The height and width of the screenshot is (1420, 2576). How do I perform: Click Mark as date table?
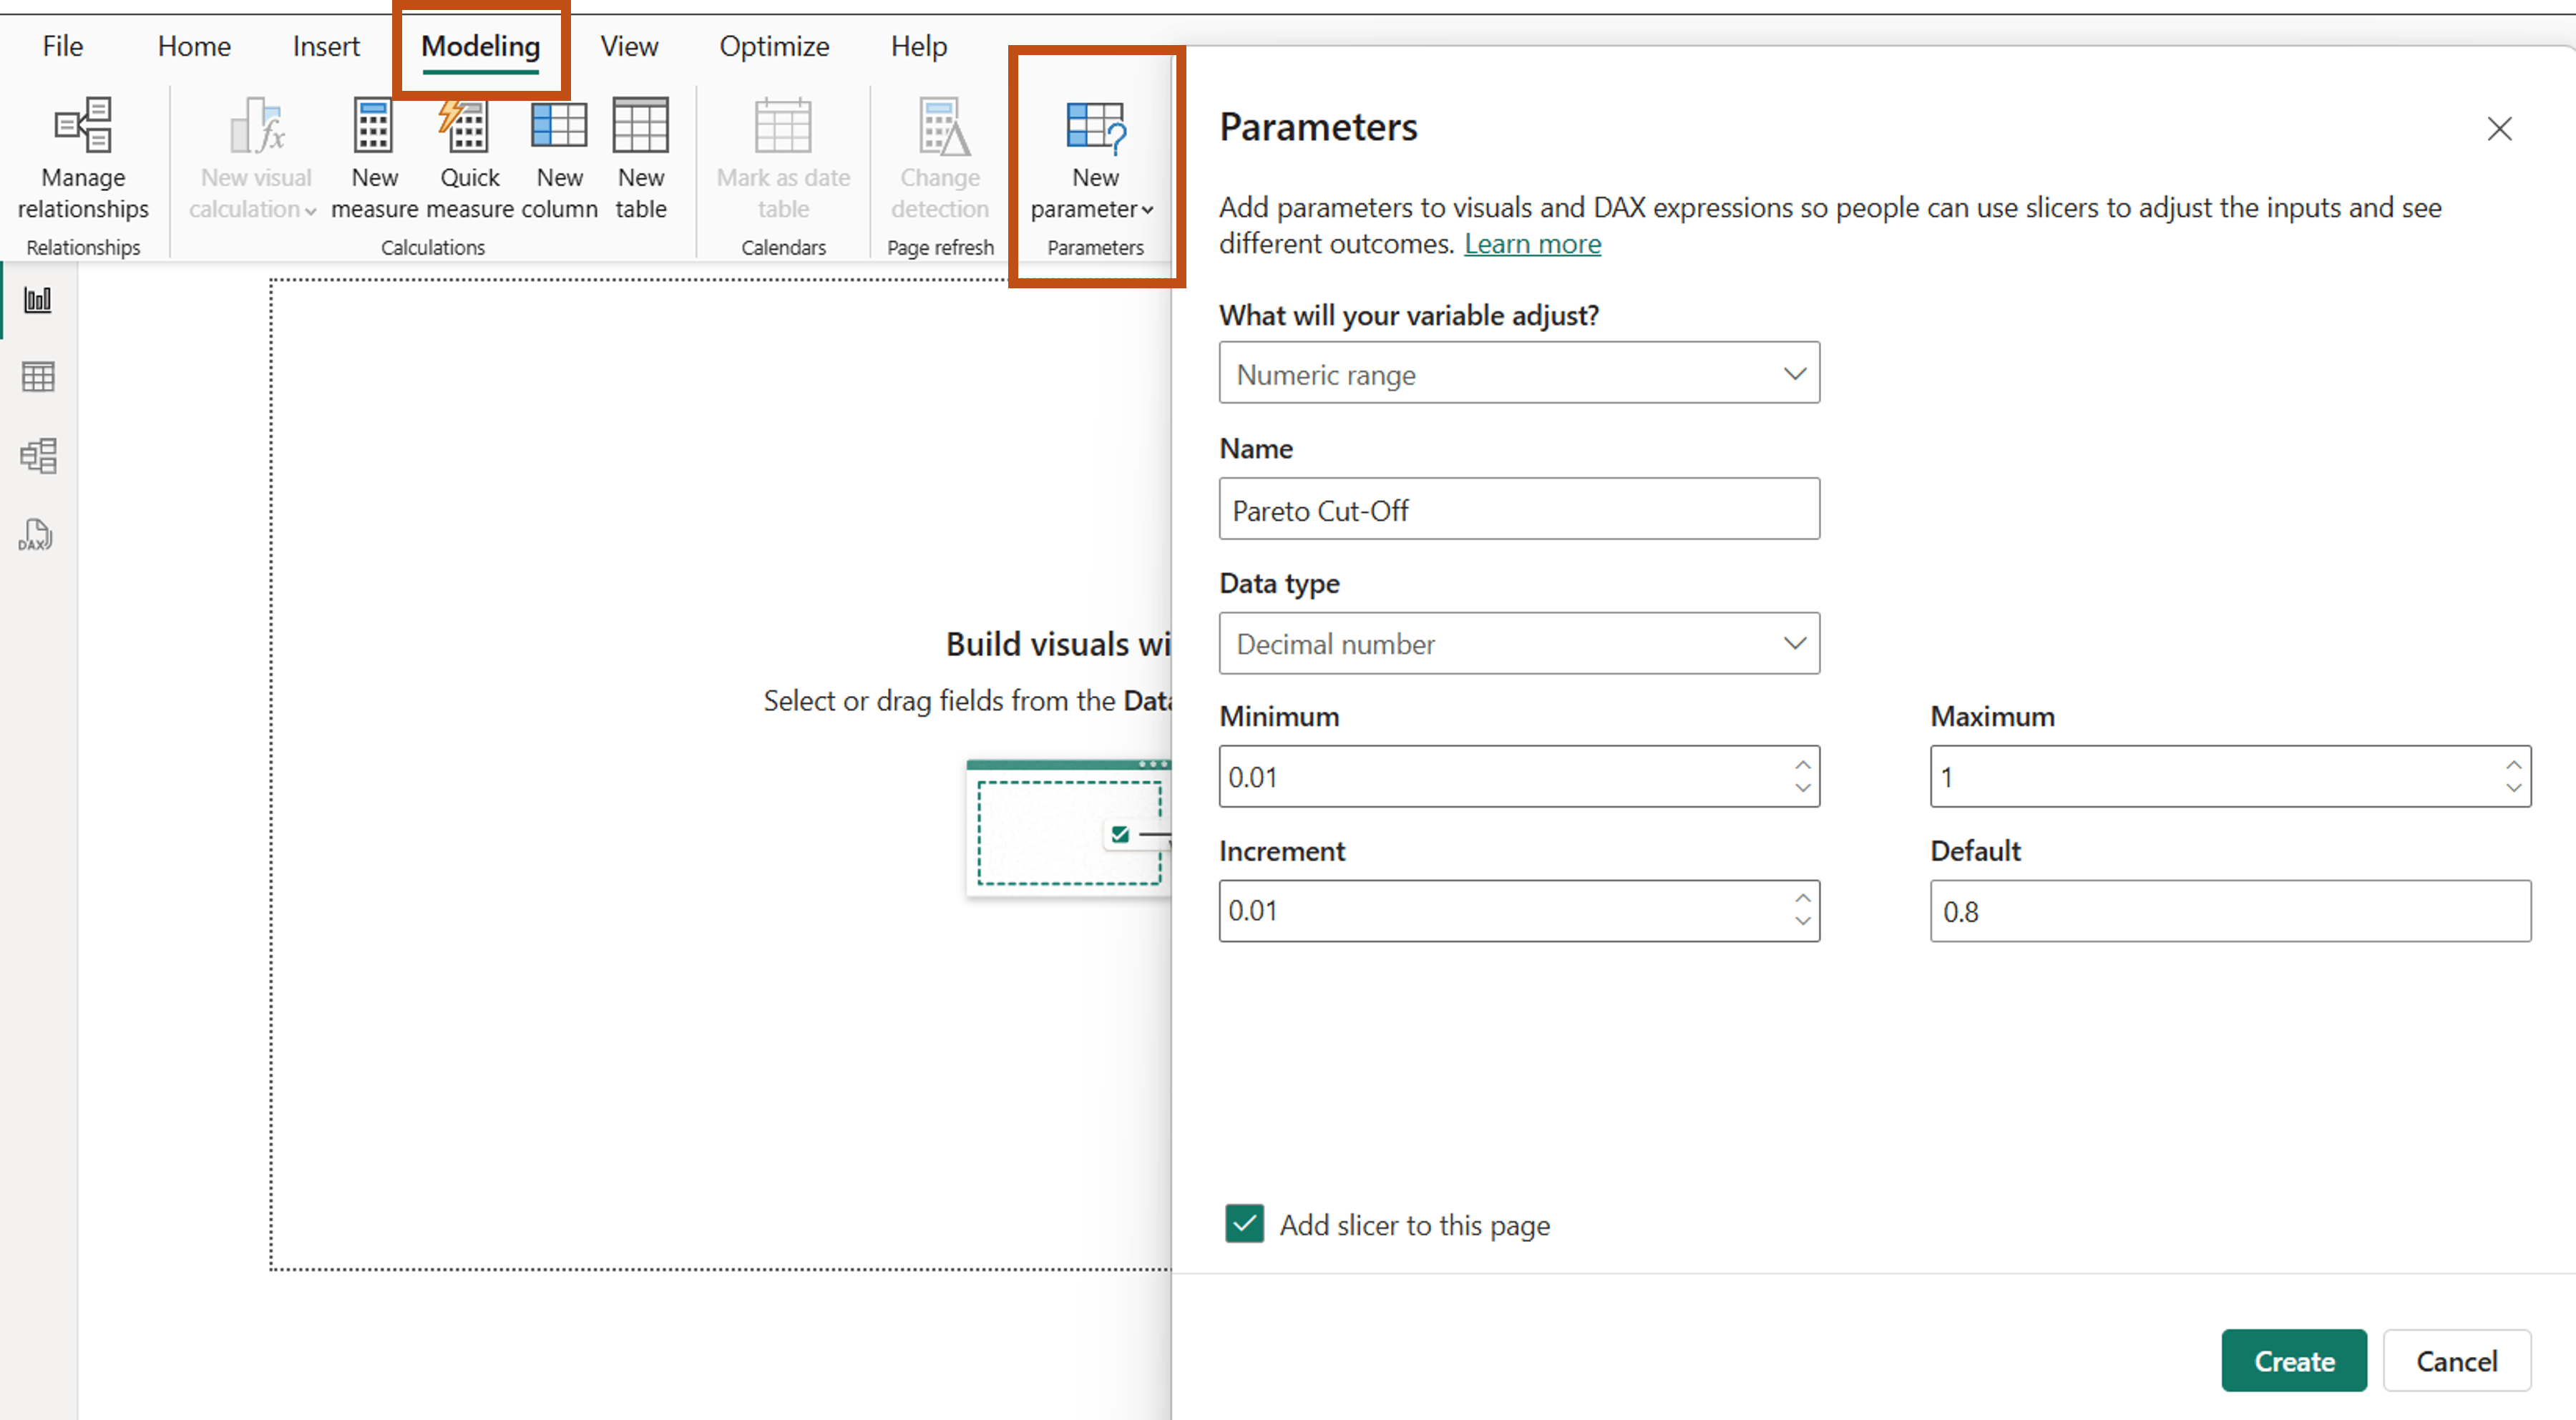click(x=783, y=159)
